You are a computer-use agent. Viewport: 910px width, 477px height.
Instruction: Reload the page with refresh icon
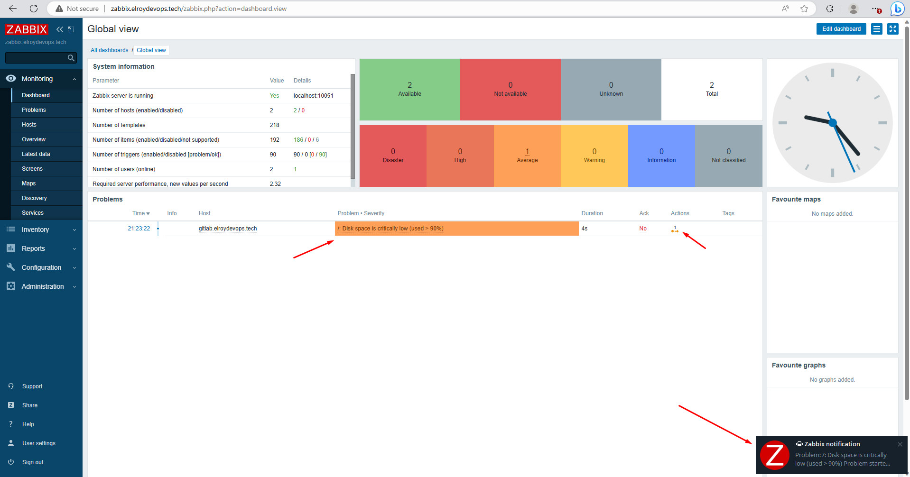34,9
